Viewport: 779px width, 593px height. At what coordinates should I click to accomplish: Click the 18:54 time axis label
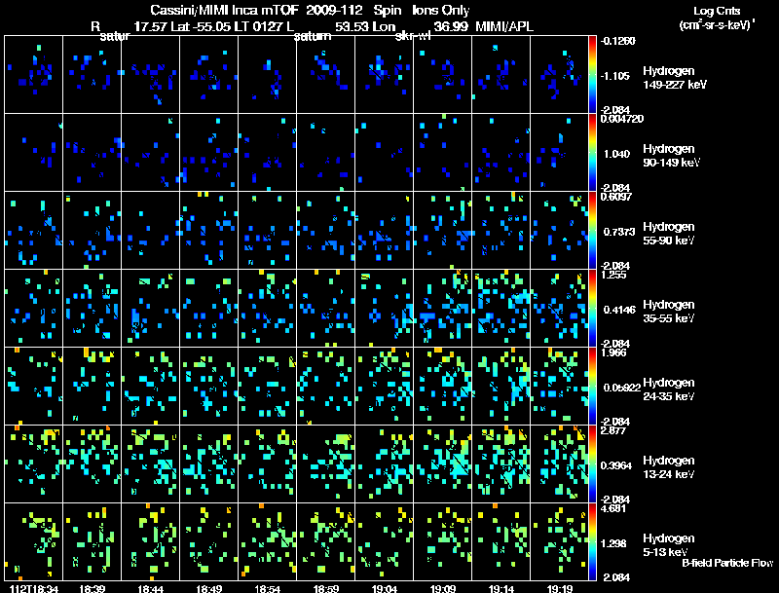(267, 588)
